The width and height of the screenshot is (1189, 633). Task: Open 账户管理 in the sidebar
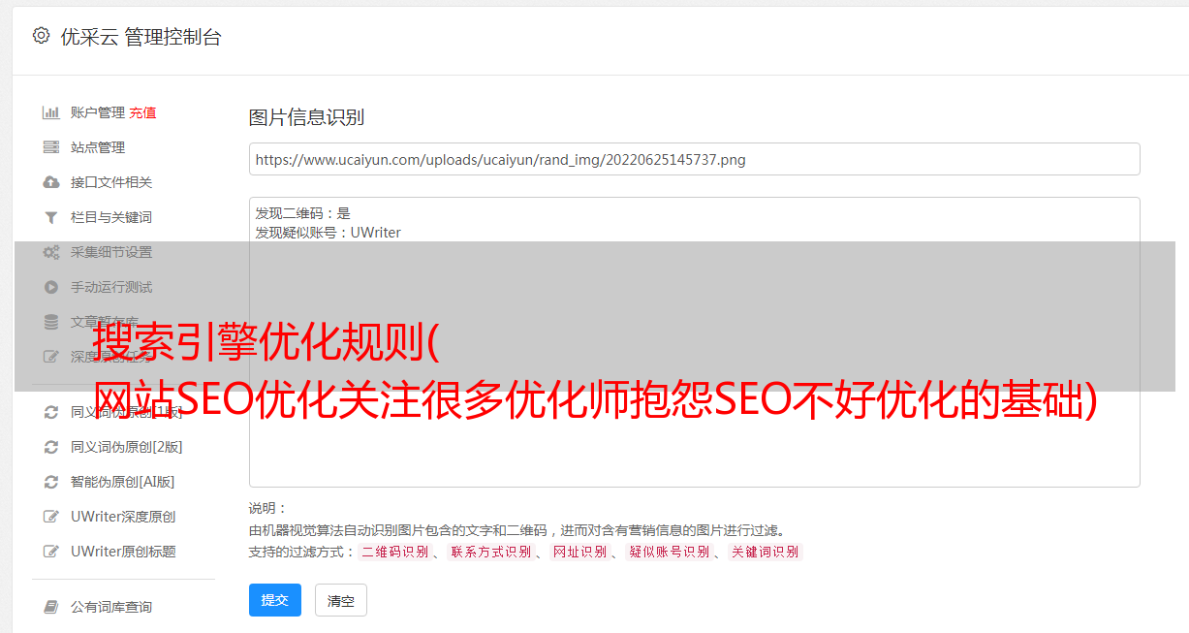(x=98, y=112)
